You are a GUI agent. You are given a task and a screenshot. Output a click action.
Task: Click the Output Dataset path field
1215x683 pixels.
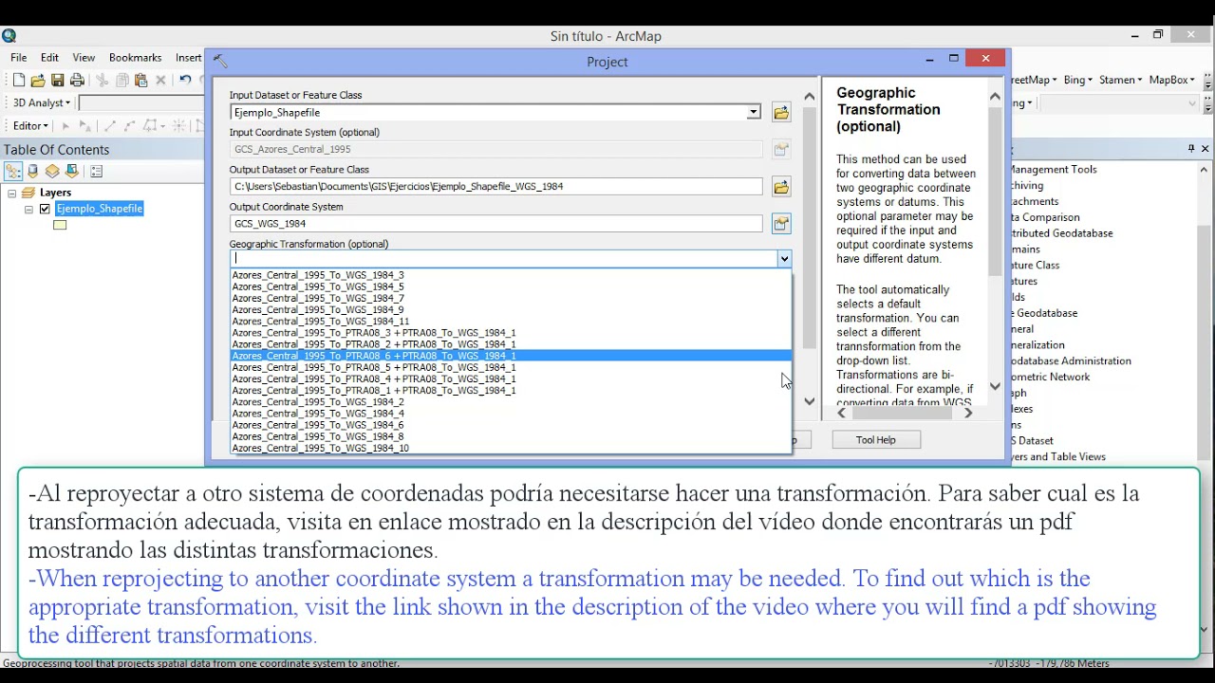point(495,187)
